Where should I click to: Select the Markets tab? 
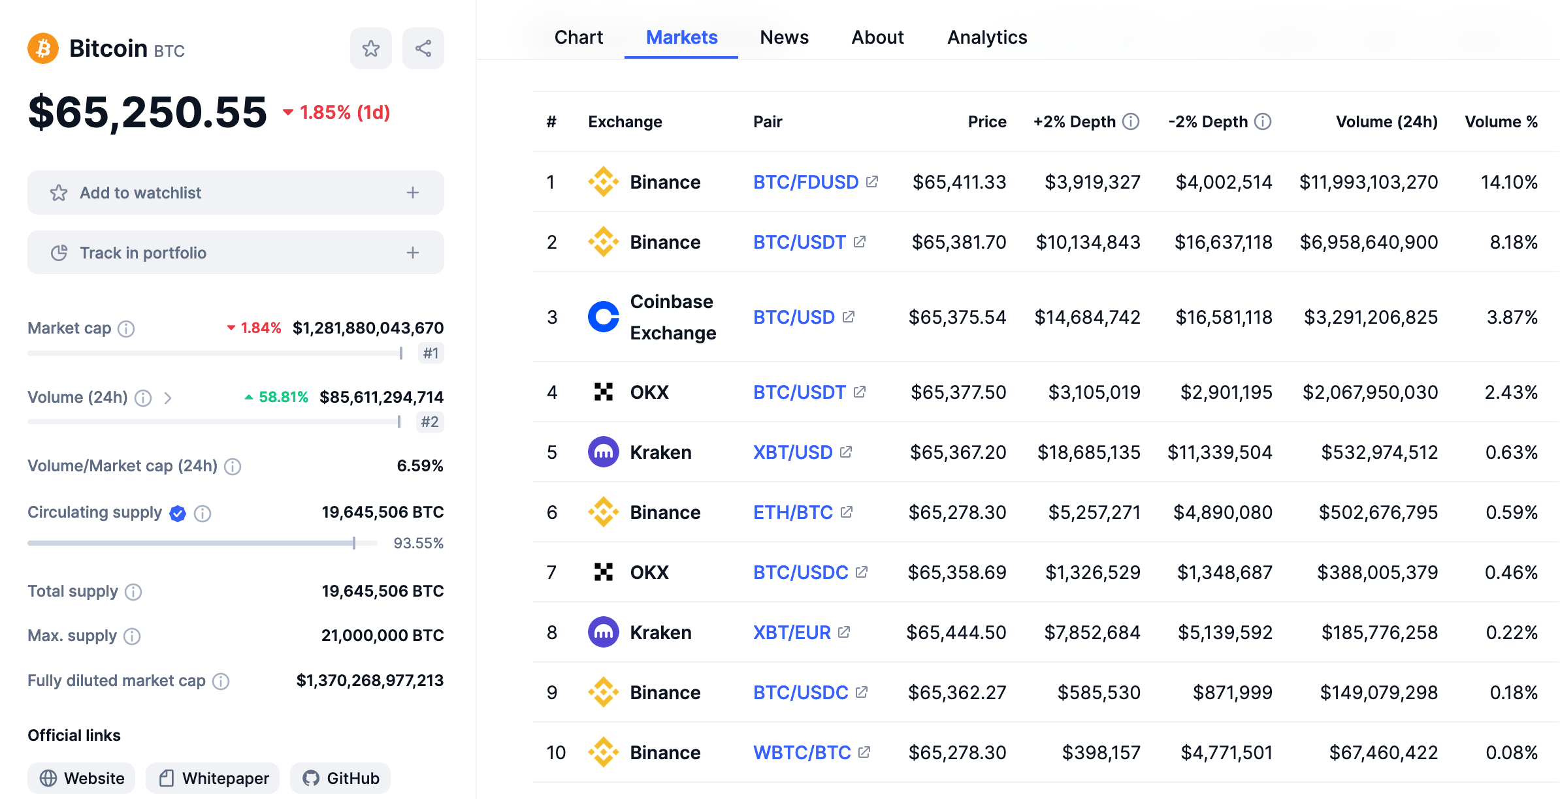[681, 37]
